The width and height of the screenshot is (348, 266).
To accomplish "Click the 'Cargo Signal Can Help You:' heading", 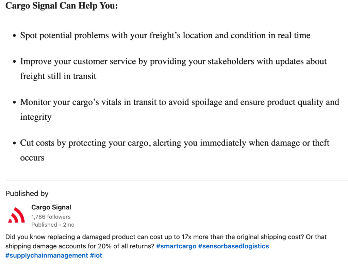I will click(x=62, y=6).
